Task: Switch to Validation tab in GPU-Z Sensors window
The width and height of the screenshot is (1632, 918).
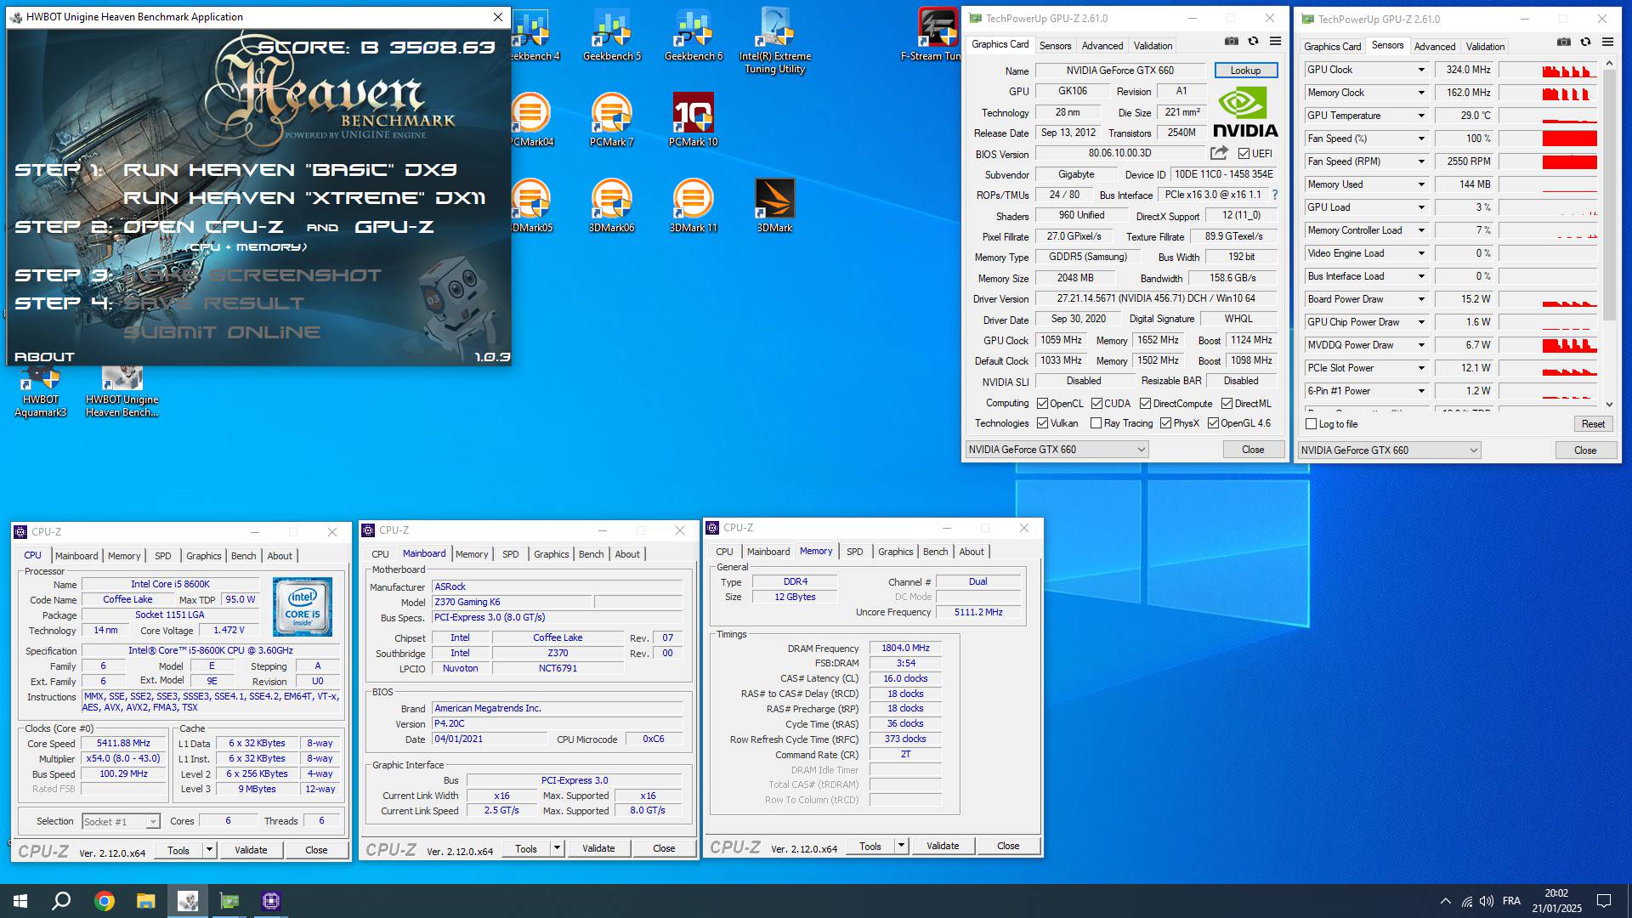Action: 1485,47
